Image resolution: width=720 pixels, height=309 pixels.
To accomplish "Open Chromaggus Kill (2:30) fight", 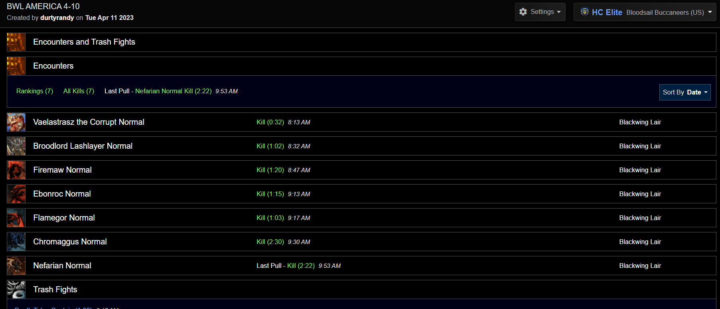I will coord(270,242).
